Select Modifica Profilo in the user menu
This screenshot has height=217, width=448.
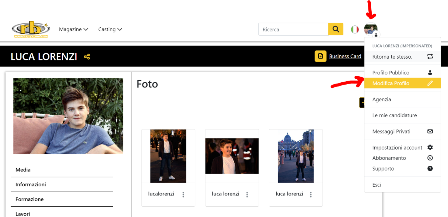(x=402, y=83)
